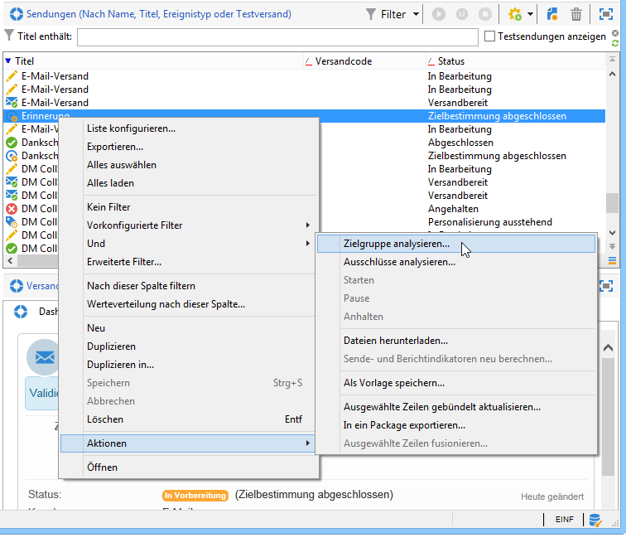The width and height of the screenshot is (626, 557).
Task: Click the list vertical scrollbar thumb
Action: [612, 203]
